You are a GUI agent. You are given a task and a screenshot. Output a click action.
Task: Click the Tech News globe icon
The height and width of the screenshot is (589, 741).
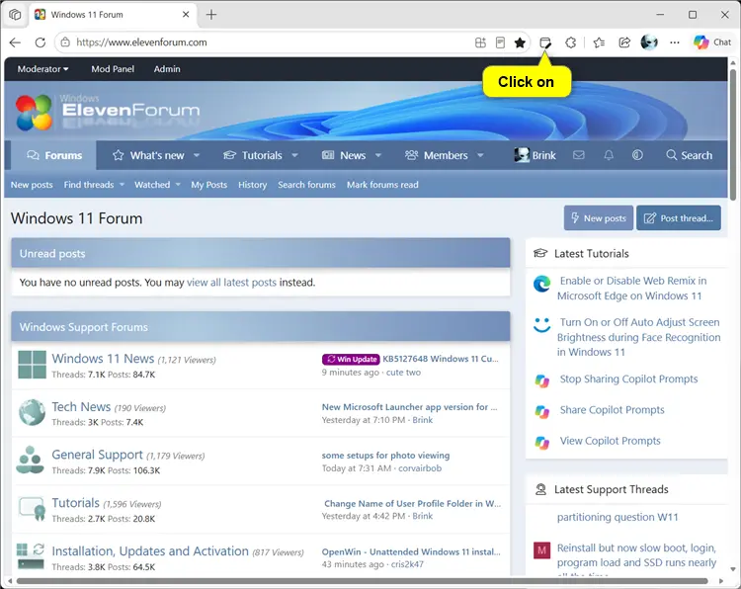tap(33, 412)
